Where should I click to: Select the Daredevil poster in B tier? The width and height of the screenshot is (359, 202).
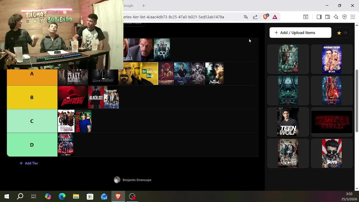(x=73, y=97)
